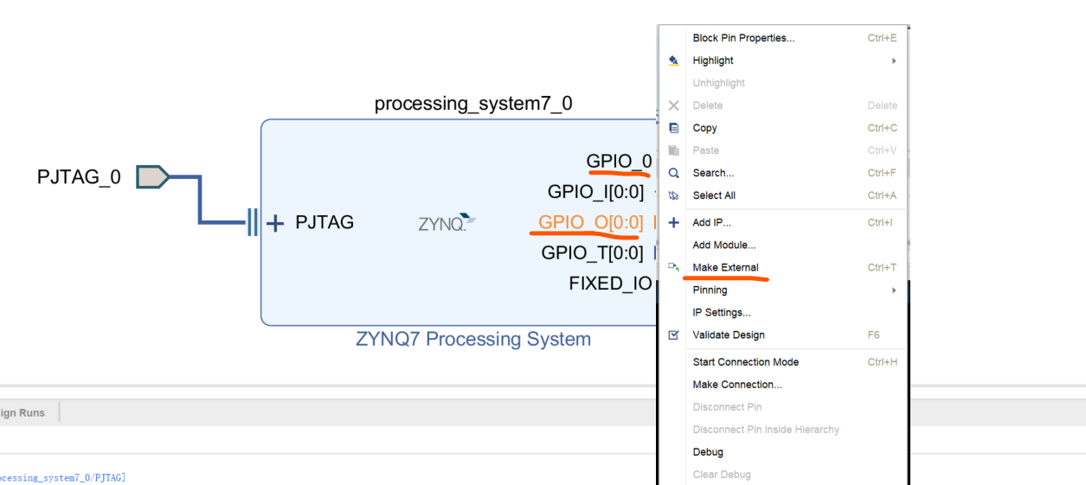Click the Copy icon in context menu
The width and height of the screenshot is (1086, 485).
tap(674, 128)
